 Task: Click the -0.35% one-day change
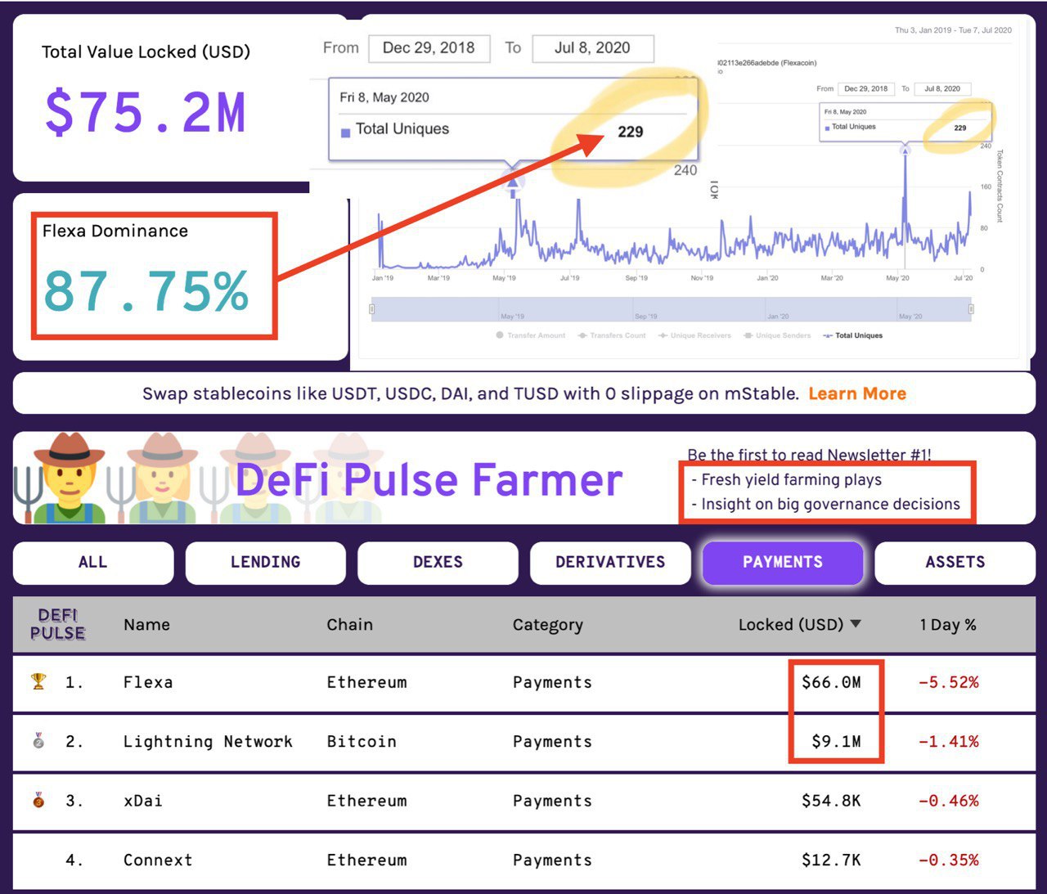tap(948, 860)
